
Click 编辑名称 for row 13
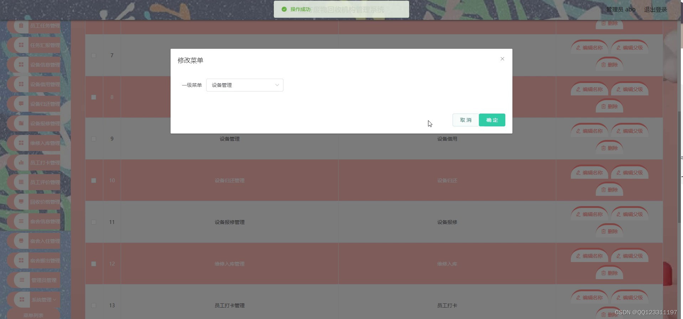[589, 298]
